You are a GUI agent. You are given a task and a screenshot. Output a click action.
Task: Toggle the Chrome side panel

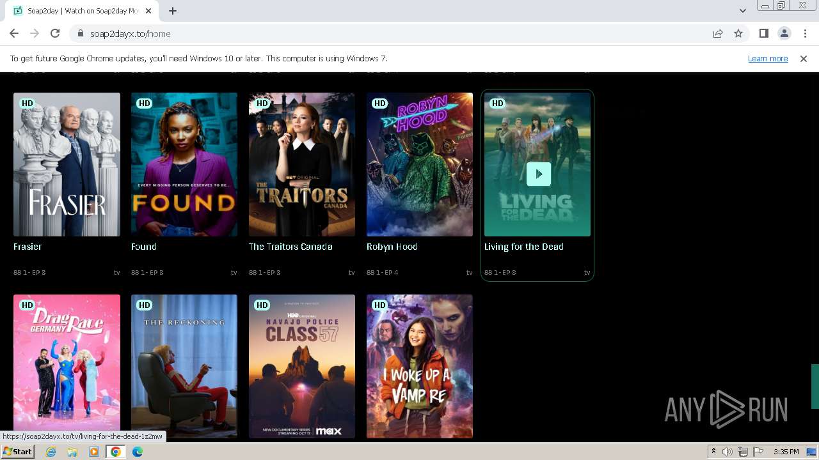coord(763,33)
